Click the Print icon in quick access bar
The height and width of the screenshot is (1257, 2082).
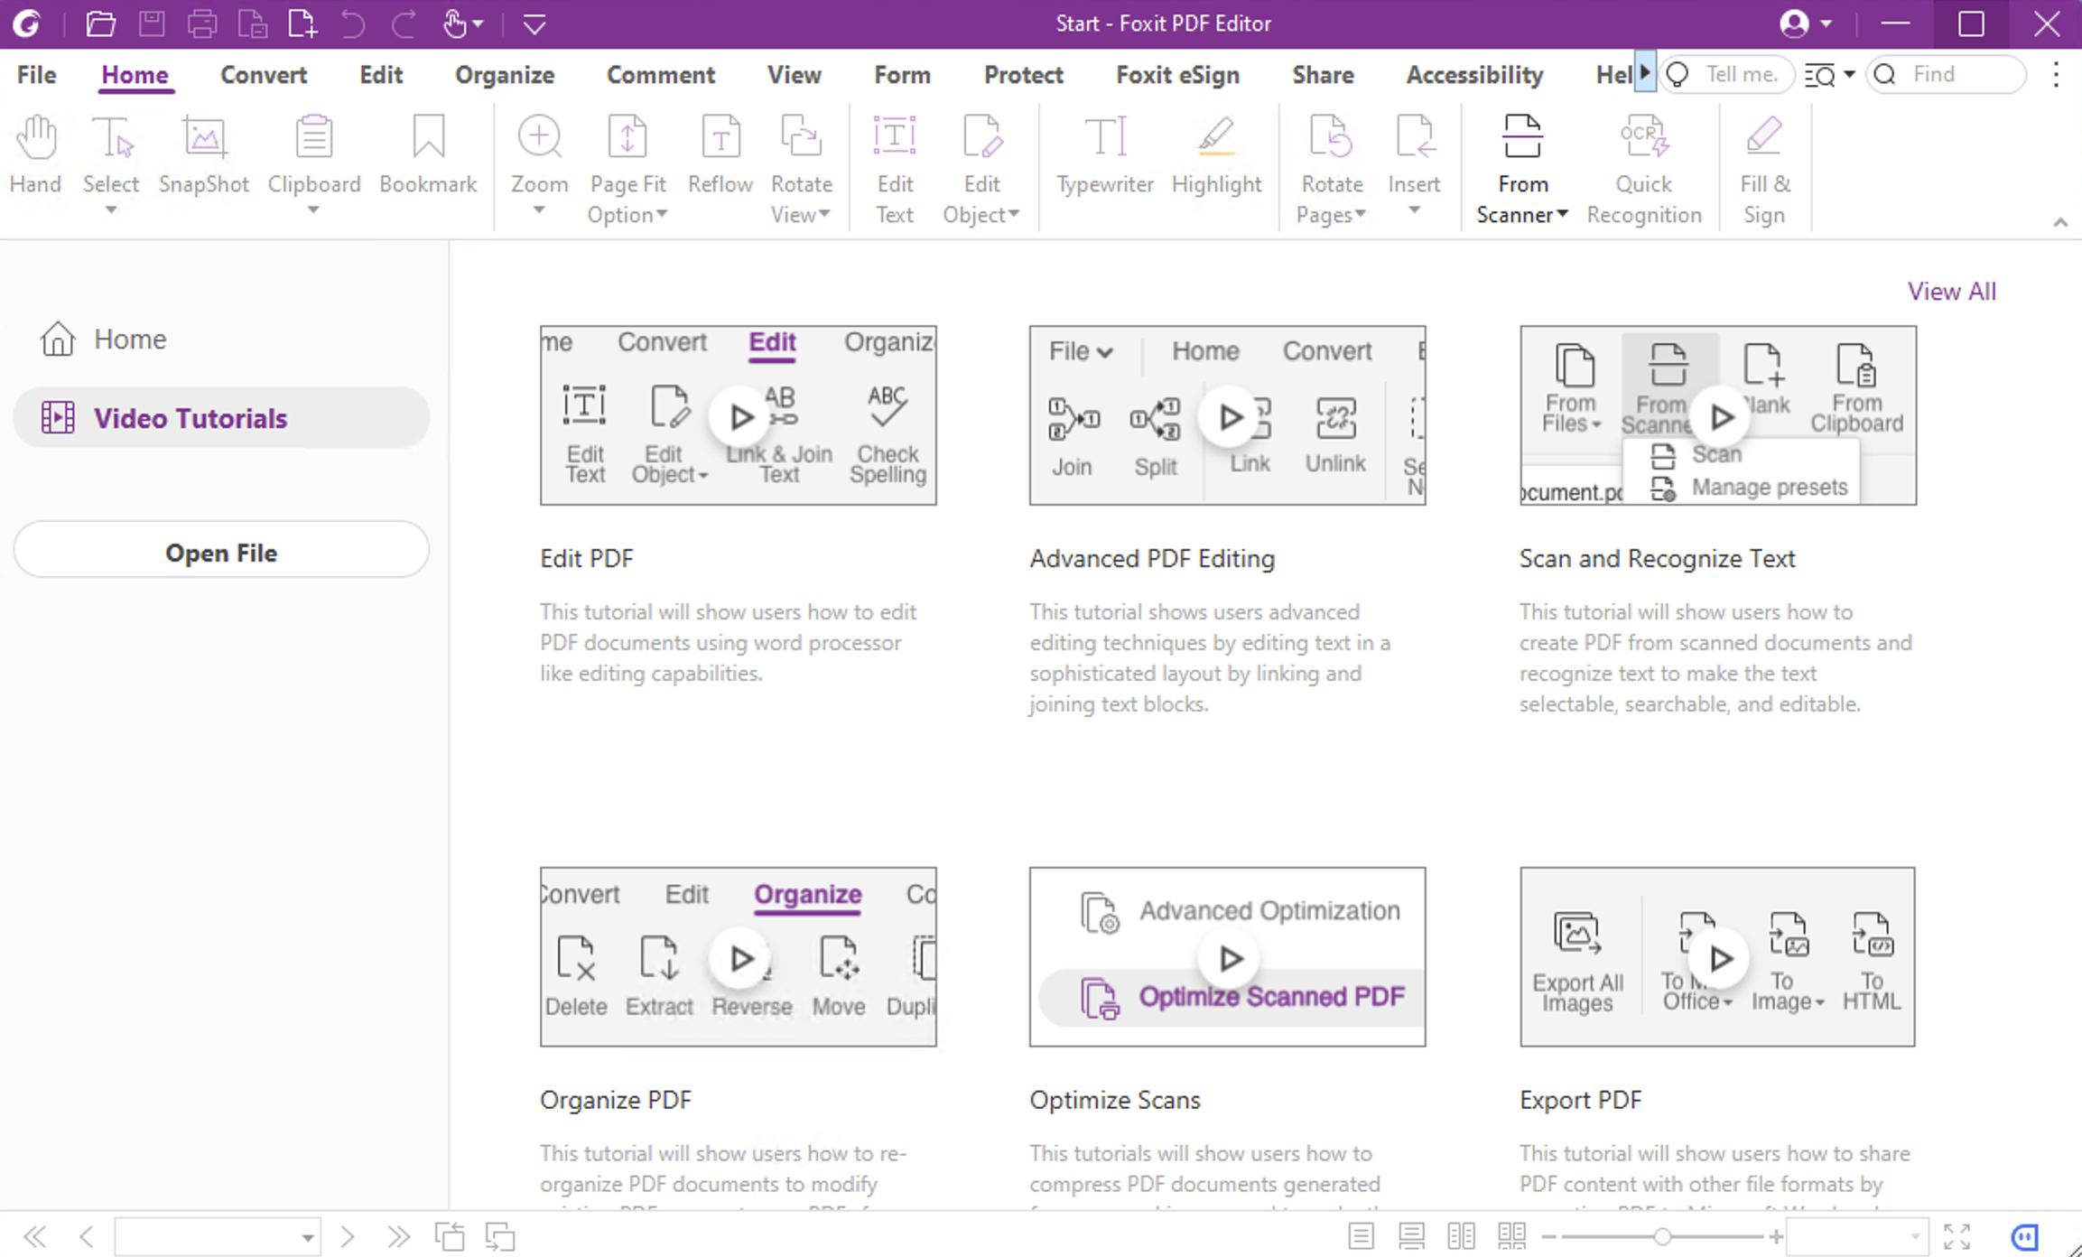201,23
